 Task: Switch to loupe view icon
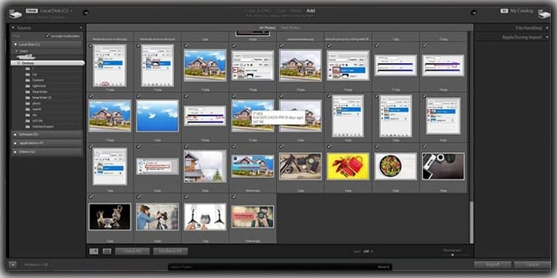(107, 252)
